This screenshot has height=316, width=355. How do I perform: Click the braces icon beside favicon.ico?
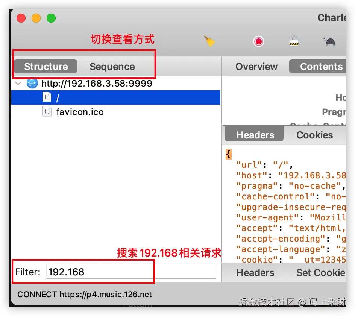pos(47,111)
